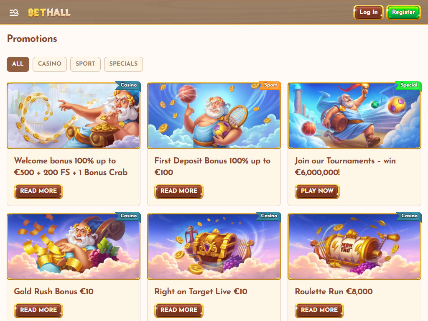Screen dimensions: 428x321
Task: Read more about Roulette Run €8,000
Action: click(319, 311)
